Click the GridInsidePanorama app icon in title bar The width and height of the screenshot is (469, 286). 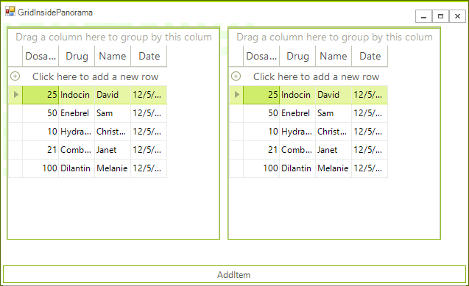(x=10, y=12)
